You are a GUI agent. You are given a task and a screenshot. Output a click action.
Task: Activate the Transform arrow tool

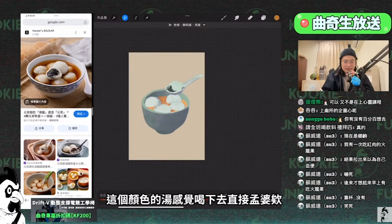coord(147,18)
